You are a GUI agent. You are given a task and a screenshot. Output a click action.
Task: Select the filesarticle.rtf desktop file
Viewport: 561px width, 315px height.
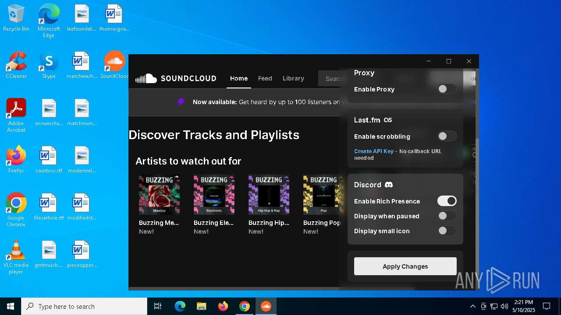49,207
